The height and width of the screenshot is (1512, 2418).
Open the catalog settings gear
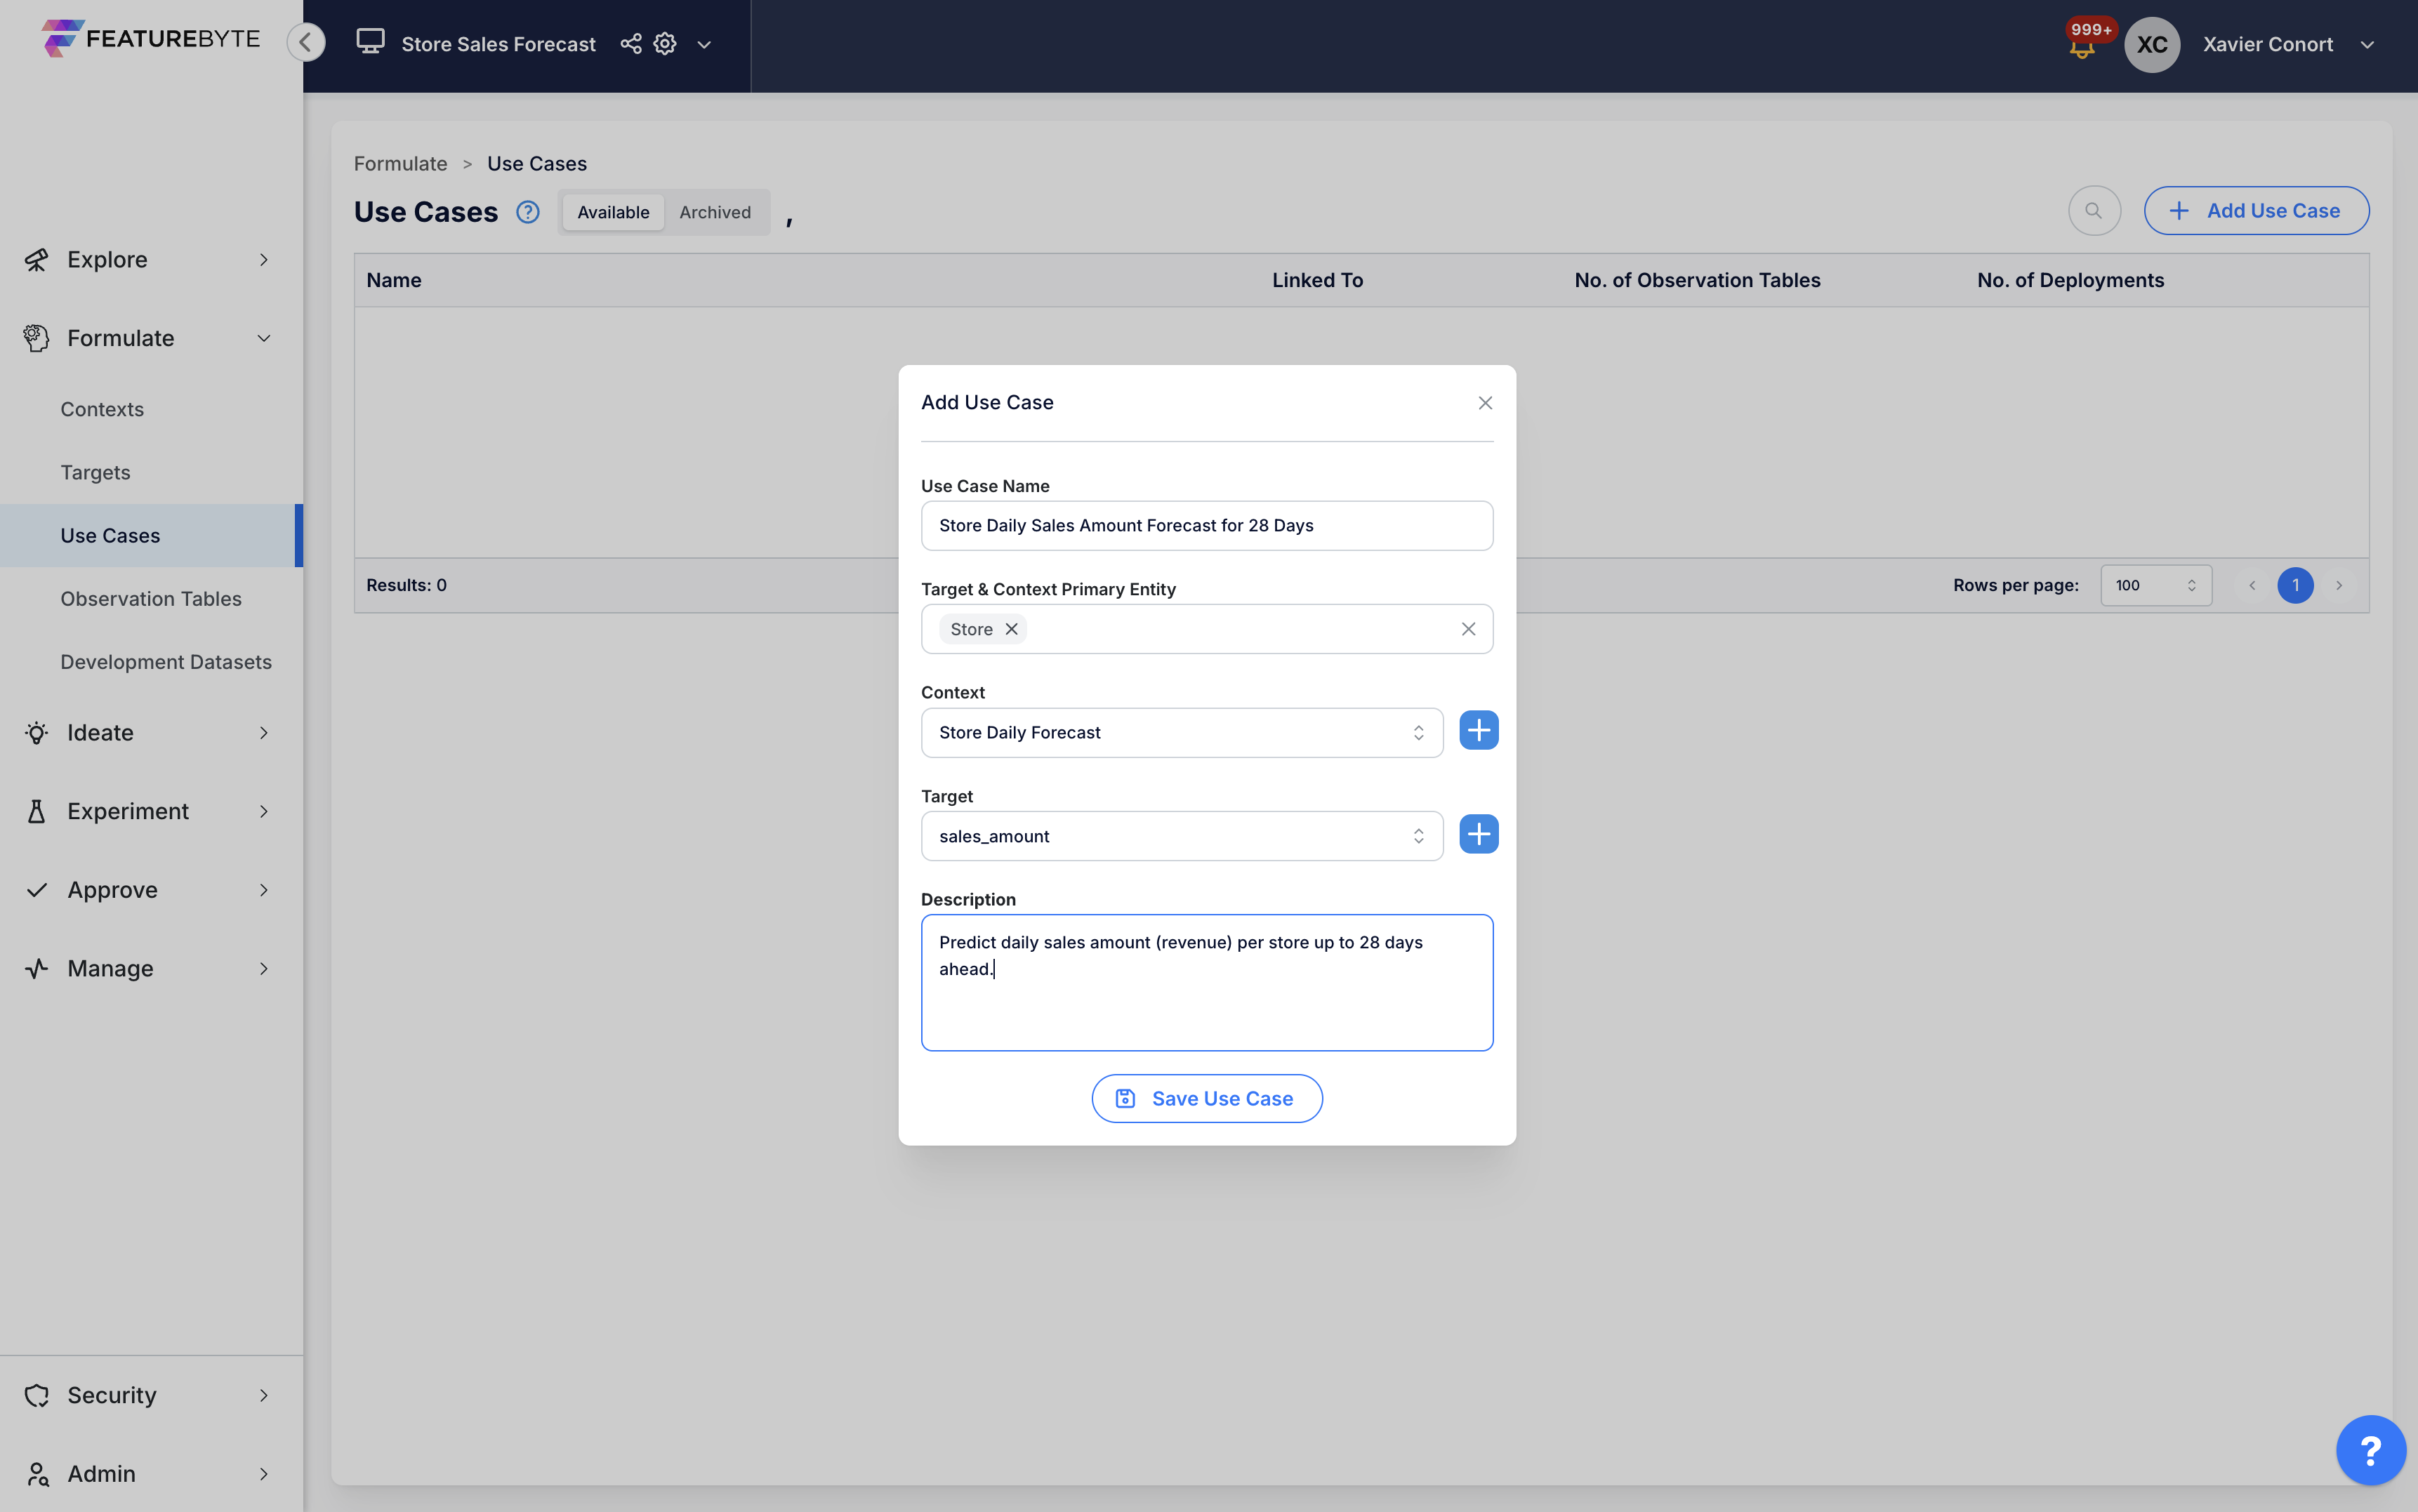pos(664,44)
